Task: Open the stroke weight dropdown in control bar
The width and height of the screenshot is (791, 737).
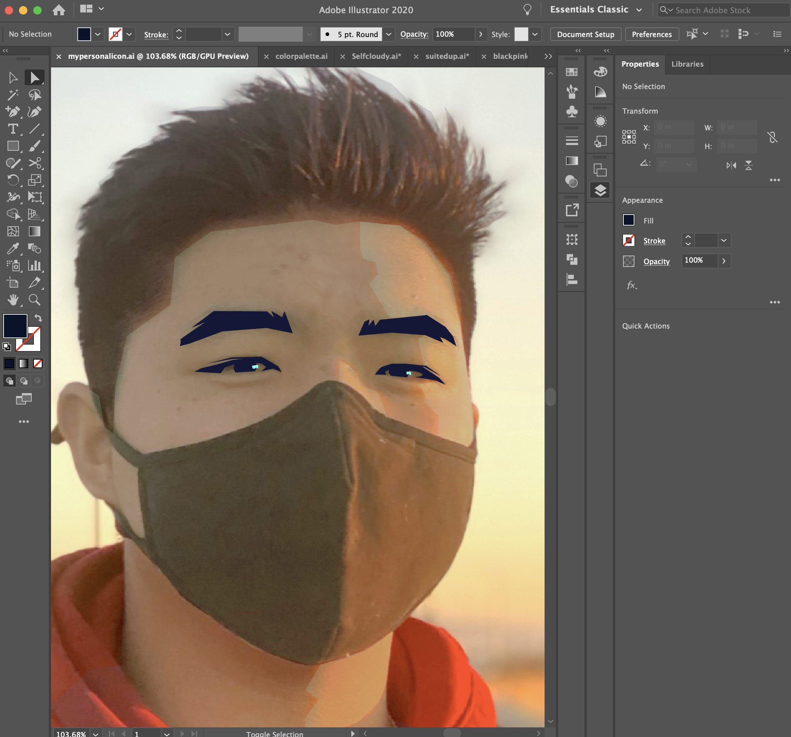Action: pos(228,35)
